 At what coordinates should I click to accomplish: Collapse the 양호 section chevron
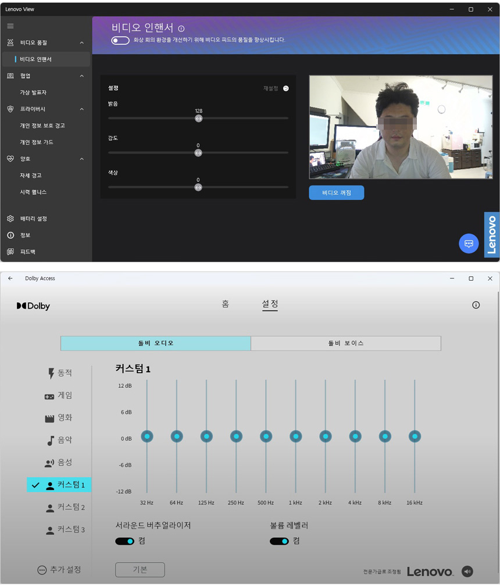pos(82,159)
